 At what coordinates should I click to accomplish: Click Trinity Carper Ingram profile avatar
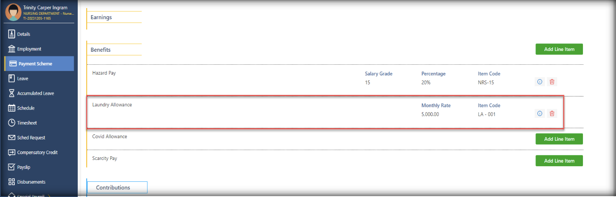click(x=13, y=12)
